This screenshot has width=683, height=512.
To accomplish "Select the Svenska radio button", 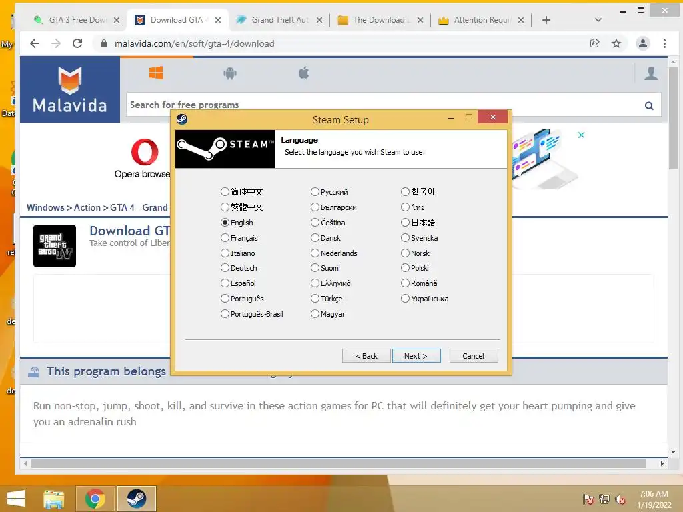I will coord(405,238).
